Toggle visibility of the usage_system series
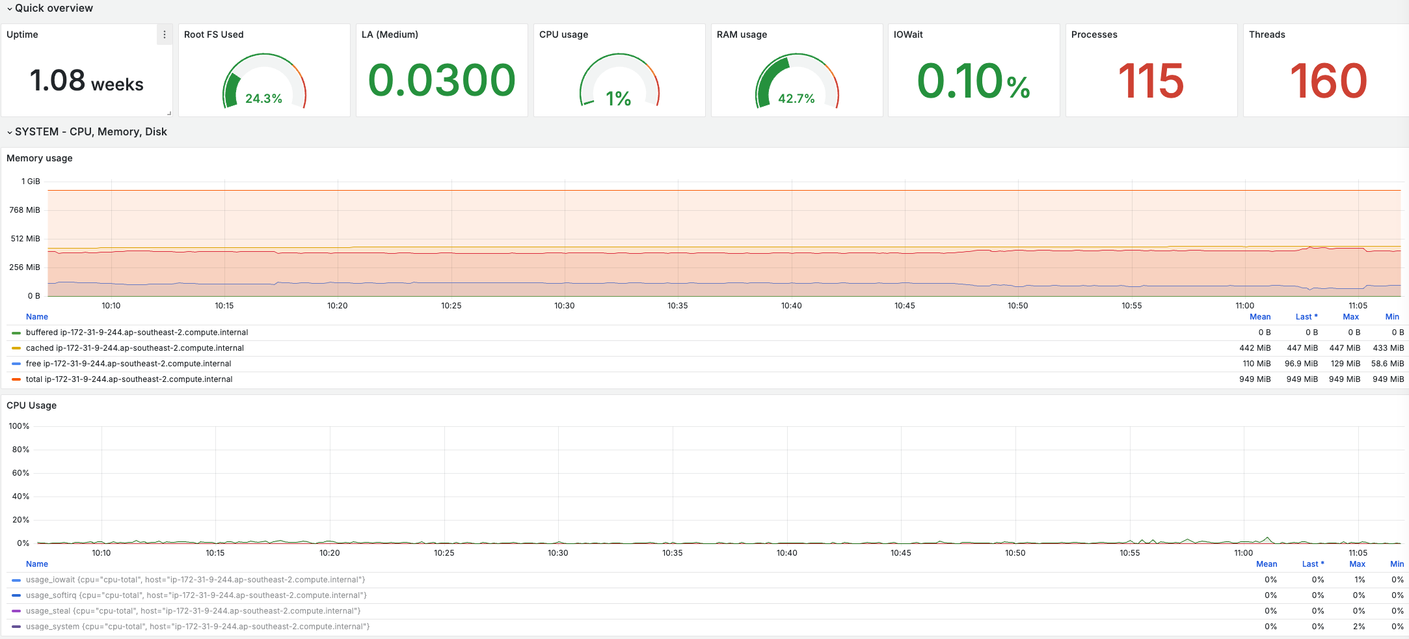This screenshot has height=639, width=1409. click(x=198, y=627)
